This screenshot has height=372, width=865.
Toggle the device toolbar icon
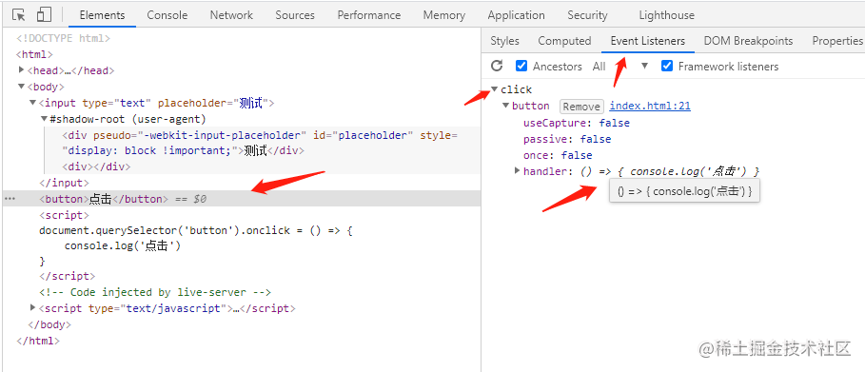tap(44, 15)
